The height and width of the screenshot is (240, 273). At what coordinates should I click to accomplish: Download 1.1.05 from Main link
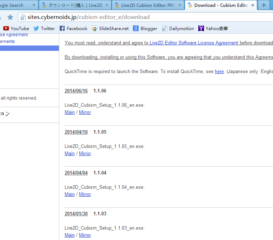point(70,154)
